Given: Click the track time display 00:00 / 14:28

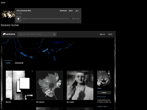Looking at the screenshot, I should tap(76, 19).
